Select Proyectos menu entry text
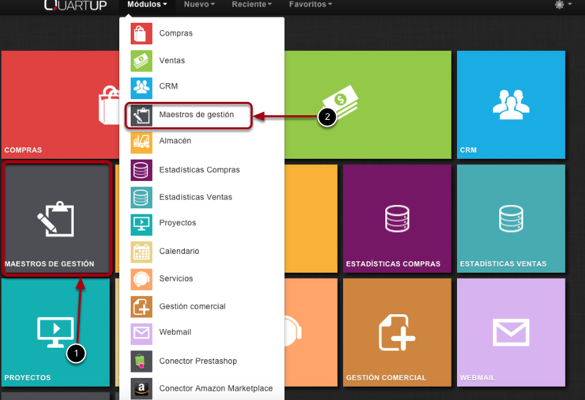Viewport: 585px width, 400px height. click(x=178, y=222)
